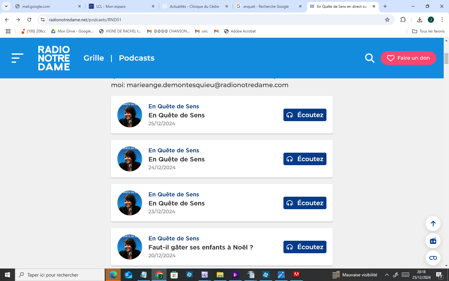Switch to the mail.google.com tab

pos(48,6)
